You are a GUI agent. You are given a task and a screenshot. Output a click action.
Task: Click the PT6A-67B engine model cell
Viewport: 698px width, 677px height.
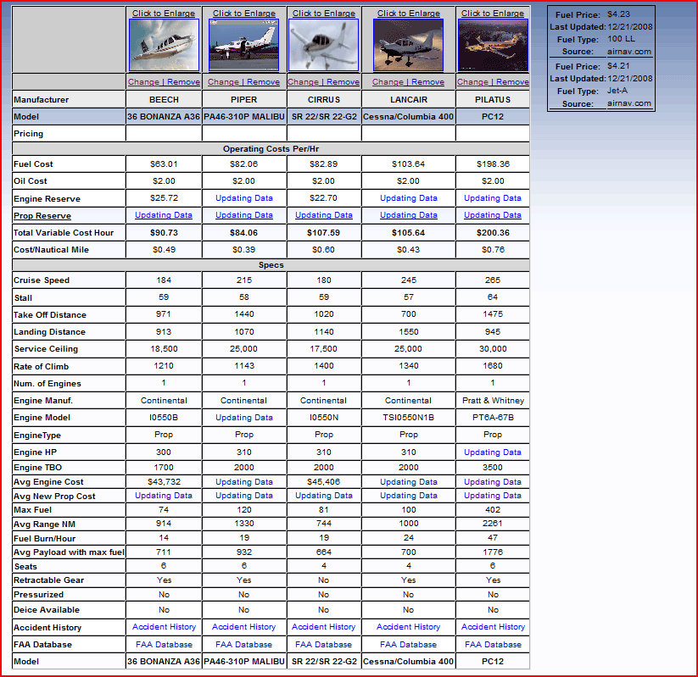click(493, 417)
